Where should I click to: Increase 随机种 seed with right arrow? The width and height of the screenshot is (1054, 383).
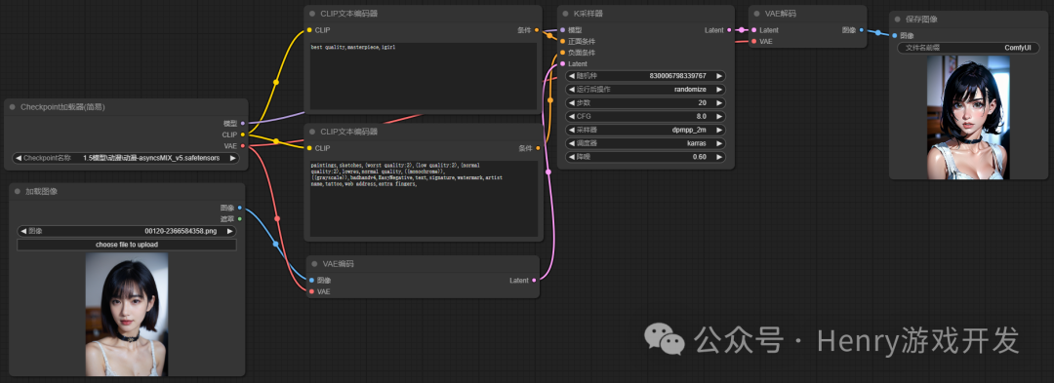pyautogui.click(x=720, y=76)
